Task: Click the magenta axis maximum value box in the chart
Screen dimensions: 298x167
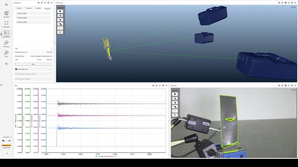Action: 35,89
